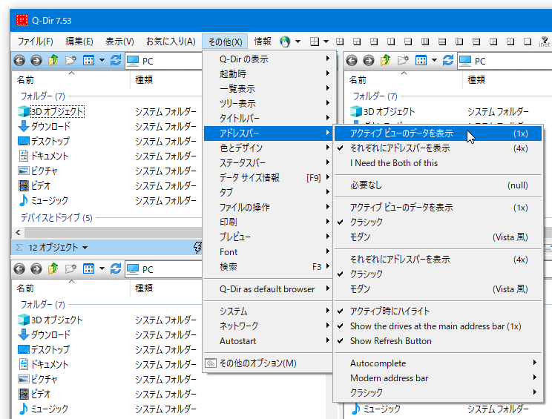Click the globe internet icon in the menu bar
This screenshot has height=419, width=552.
point(285,42)
